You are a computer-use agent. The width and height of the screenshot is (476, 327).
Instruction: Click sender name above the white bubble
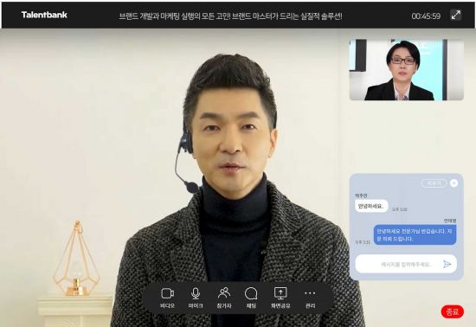pos(361,196)
